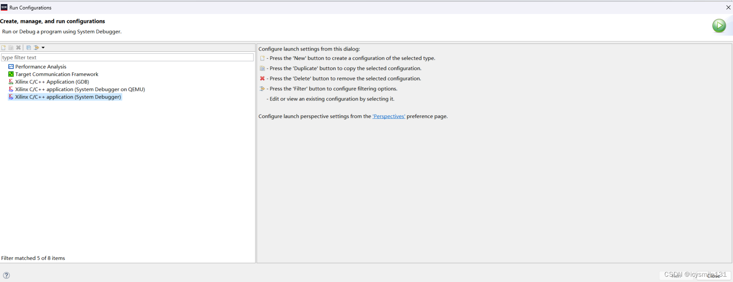The height and width of the screenshot is (282, 733).
Task: Select Xilinx C/C++ application (System Debugger)
Action: click(68, 97)
